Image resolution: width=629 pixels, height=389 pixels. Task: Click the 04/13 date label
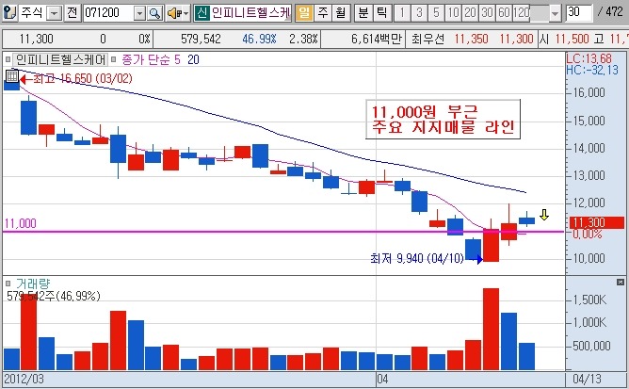(x=587, y=379)
